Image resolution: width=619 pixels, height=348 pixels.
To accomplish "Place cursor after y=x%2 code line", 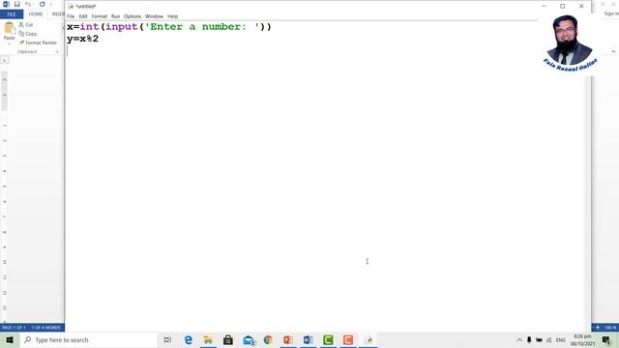I will point(99,39).
